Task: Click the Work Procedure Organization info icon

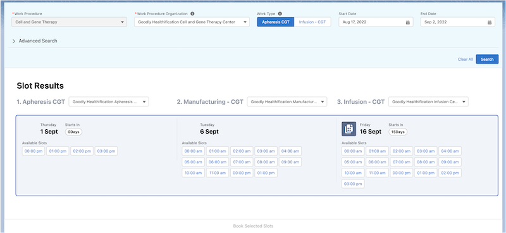Action: coord(192,14)
